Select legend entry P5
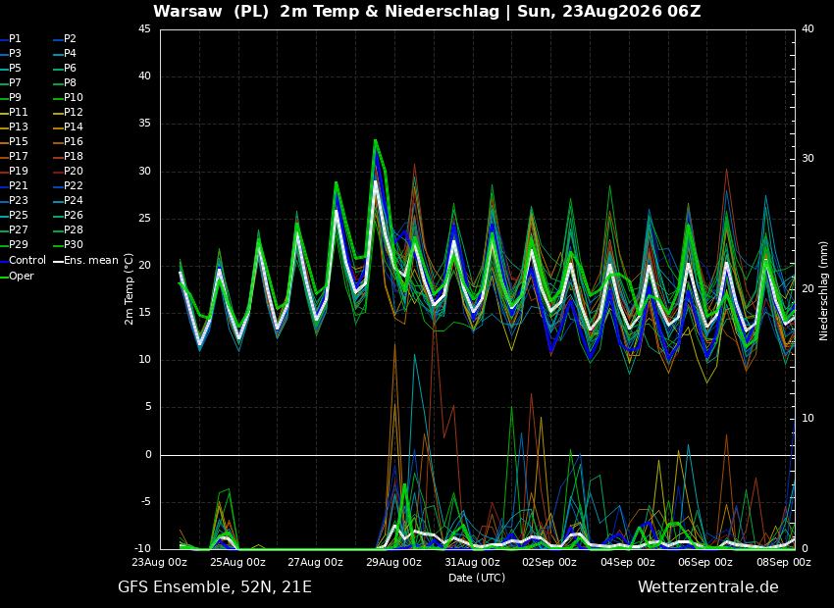Image resolution: width=834 pixels, height=608 pixels. coord(15,68)
